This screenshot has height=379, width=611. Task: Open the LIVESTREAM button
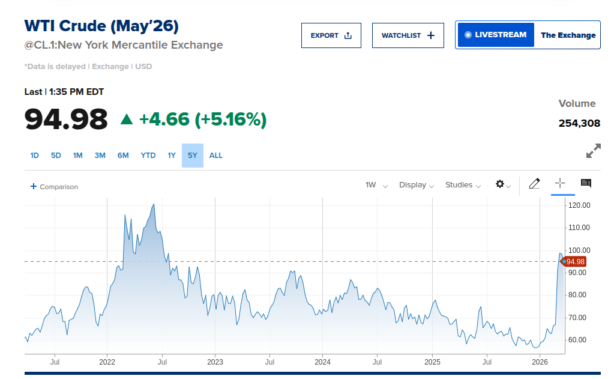coord(496,35)
